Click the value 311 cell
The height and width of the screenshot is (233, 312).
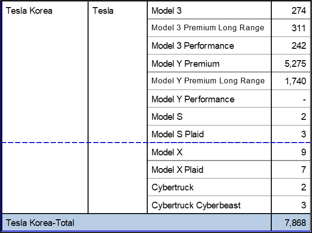click(291, 28)
